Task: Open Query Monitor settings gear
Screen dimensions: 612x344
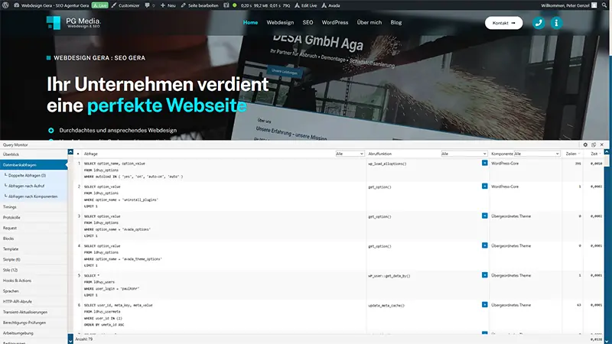Action: point(585,144)
